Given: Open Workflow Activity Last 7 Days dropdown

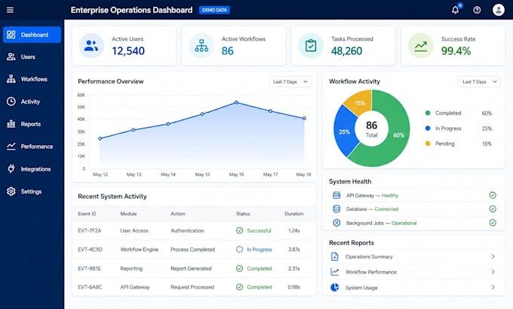Looking at the screenshot, I should click(x=479, y=82).
